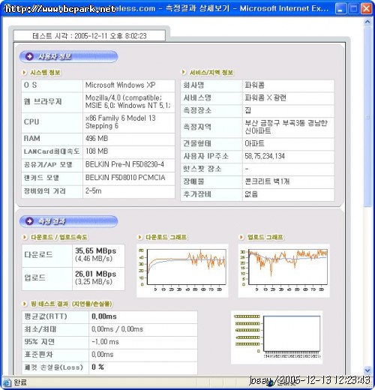Image resolution: width=375 pixels, height=390 pixels.
Task: Click the '콘크리트 벽1개' obstacle value
Action: point(267,181)
